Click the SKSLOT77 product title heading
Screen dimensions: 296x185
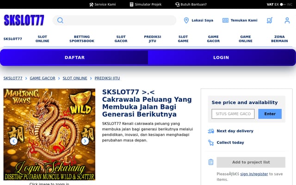(x=147, y=103)
